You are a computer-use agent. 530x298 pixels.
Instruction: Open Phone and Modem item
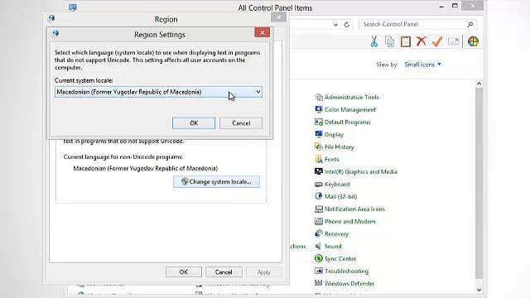(345, 221)
